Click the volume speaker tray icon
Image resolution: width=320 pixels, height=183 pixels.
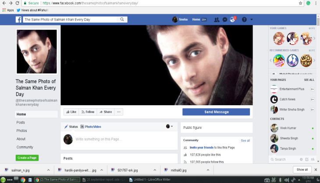[287, 180]
